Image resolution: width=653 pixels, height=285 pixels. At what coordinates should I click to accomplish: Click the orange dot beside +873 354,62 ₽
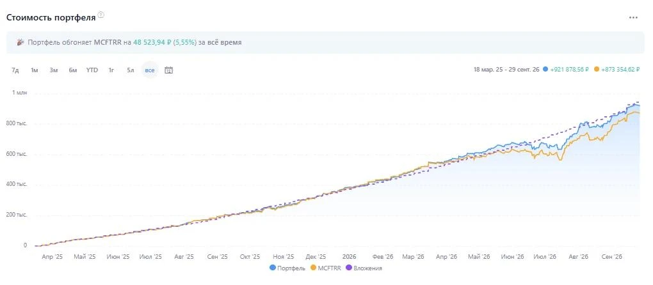tap(597, 70)
